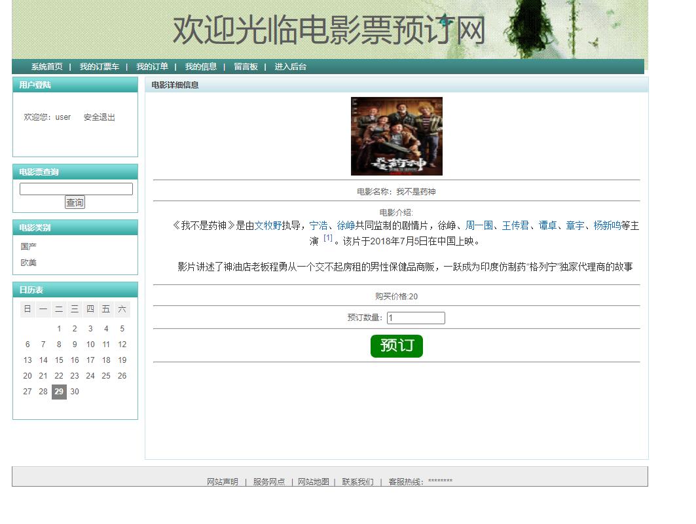Screen dimensions: 696x524
Task: Open 我的订单 page
Action: (x=152, y=66)
